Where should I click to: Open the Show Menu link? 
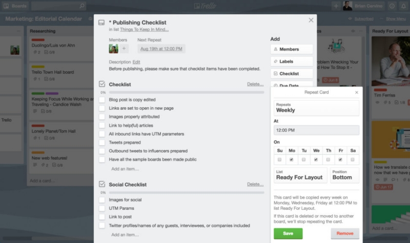pyautogui.click(x=396, y=19)
